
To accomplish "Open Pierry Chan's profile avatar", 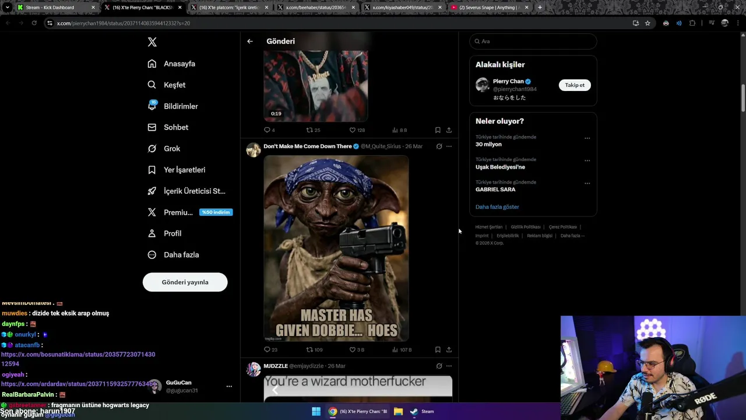I will coord(482,85).
